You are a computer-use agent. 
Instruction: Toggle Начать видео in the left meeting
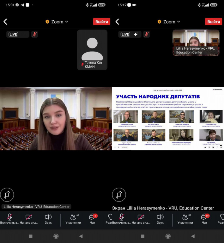click(x=29, y=218)
